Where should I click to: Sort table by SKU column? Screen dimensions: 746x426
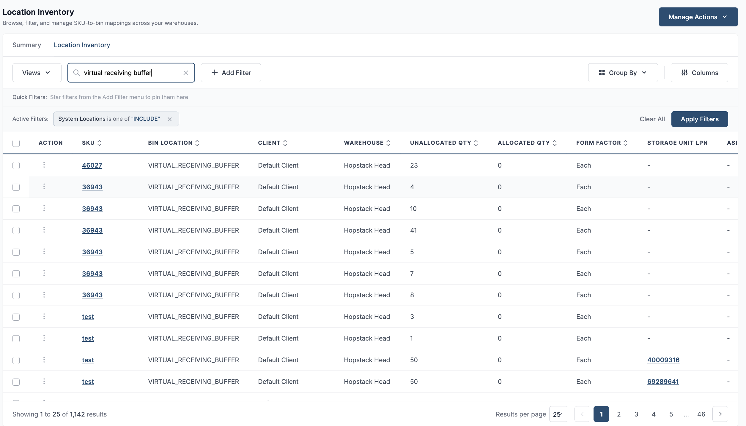(x=100, y=143)
